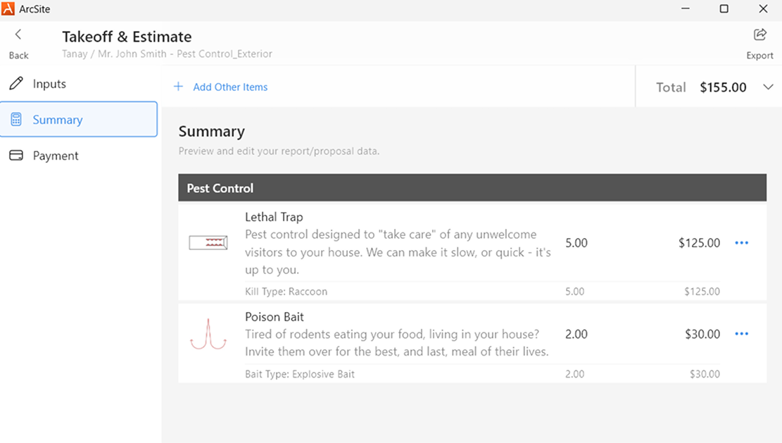Select the Summary tab
Screen dimensions: 782x443
pyautogui.click(x=79, y=119)
